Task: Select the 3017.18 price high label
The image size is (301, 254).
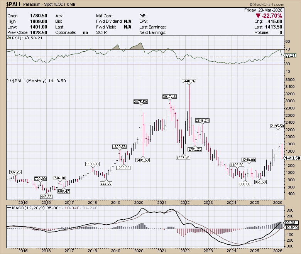Action: tap(169, 96)
